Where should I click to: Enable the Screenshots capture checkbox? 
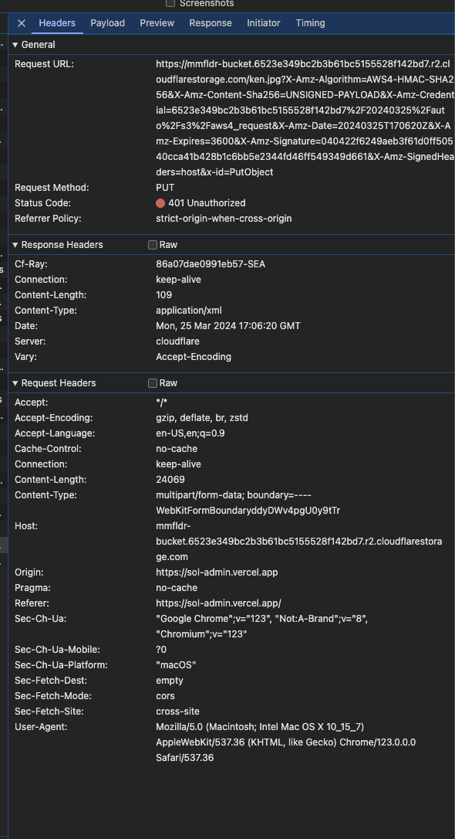pos(170,3)
